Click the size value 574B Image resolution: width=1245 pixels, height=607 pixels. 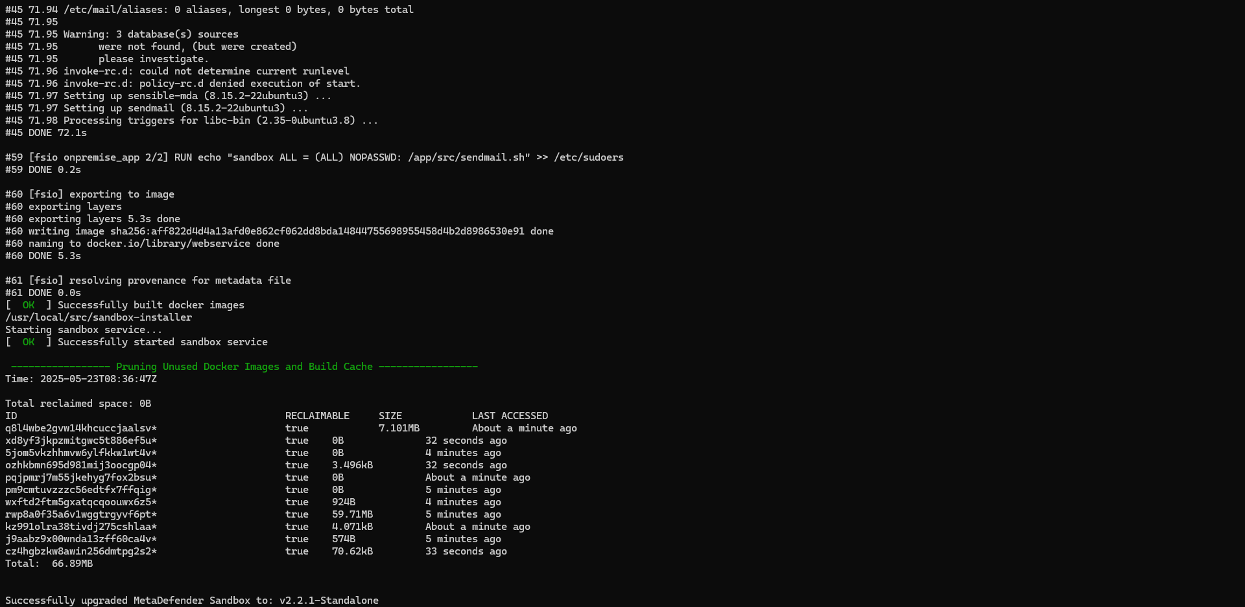tap(344, 539)
